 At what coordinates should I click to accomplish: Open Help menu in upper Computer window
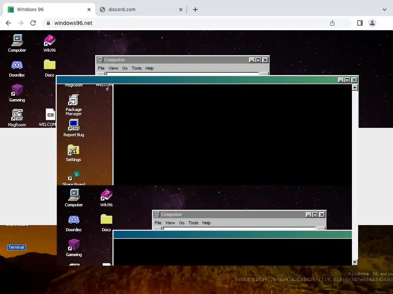[149, 68]
